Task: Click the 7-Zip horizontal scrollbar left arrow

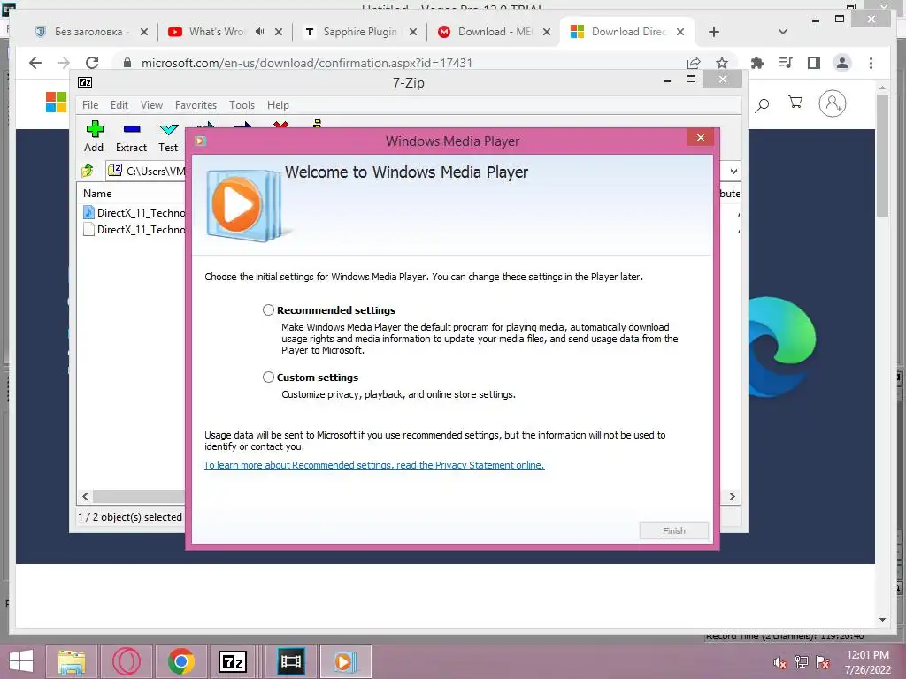Action: point(85,497)
